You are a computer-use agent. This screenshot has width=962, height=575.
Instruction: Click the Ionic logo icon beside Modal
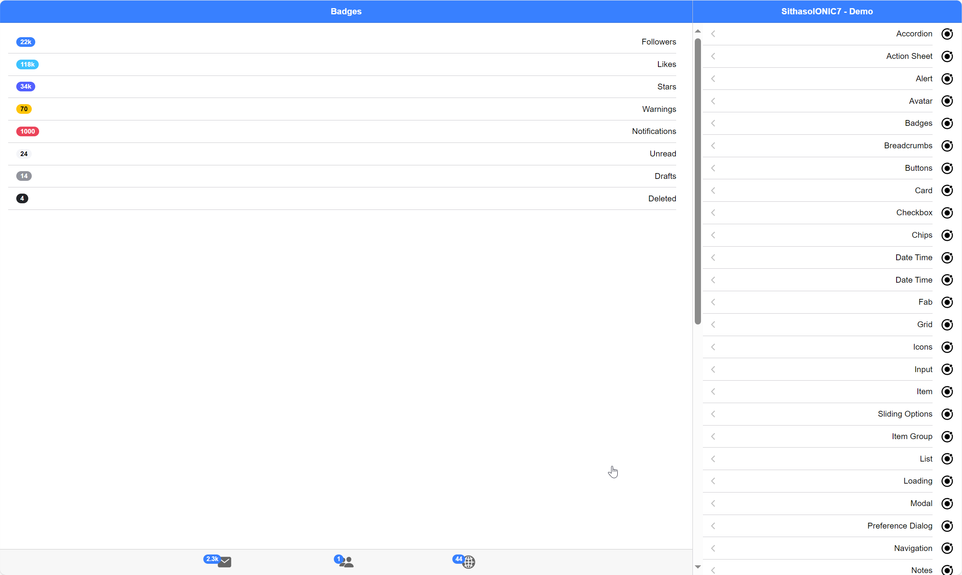coord(947,503)
